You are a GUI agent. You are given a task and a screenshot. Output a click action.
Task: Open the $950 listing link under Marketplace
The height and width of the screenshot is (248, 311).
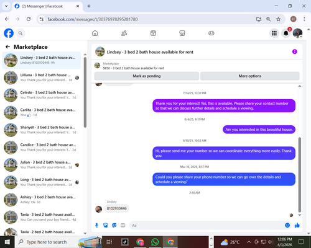pyautogui.click(x=134, y=68)
